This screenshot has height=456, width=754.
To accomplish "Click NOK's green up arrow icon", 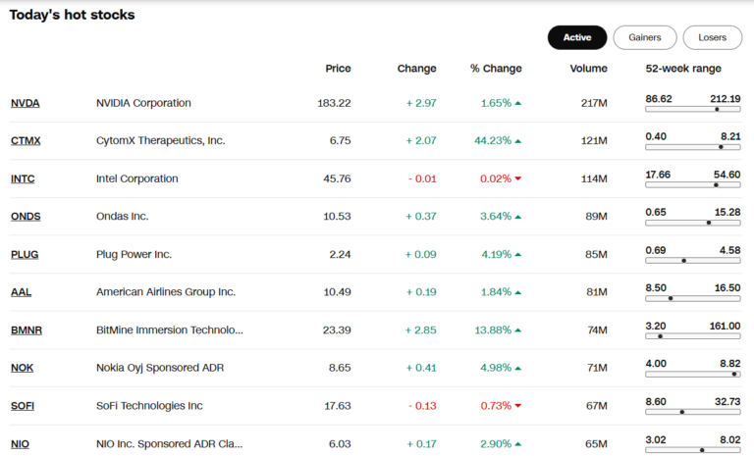I will (x=518, y=369).
